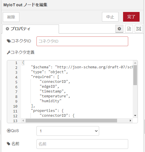Click the editor horizontal scrollbar thumb

(71, 121)
